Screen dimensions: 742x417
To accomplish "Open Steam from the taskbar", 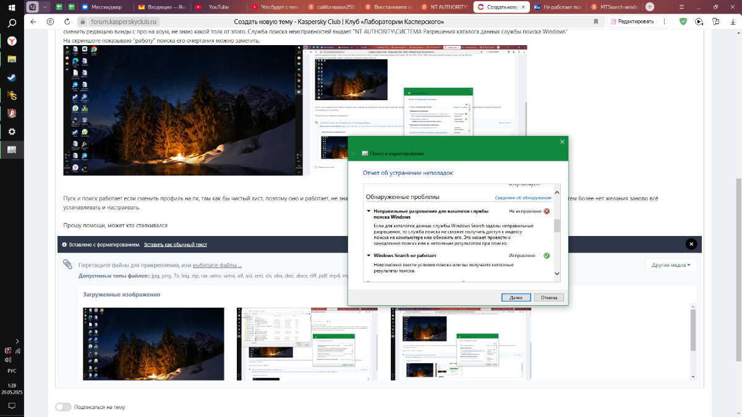I will coord(12,78).
